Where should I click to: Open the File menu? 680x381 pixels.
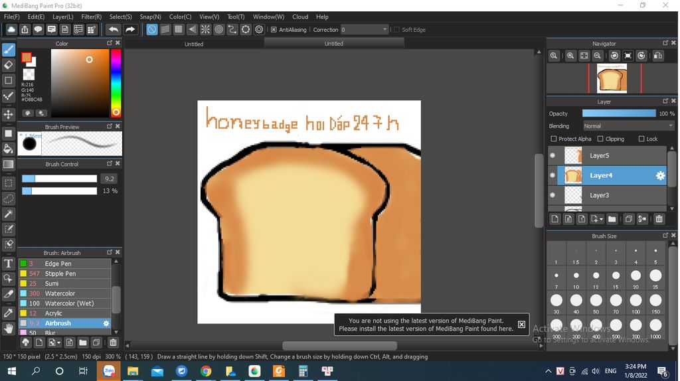pos(12,17)
